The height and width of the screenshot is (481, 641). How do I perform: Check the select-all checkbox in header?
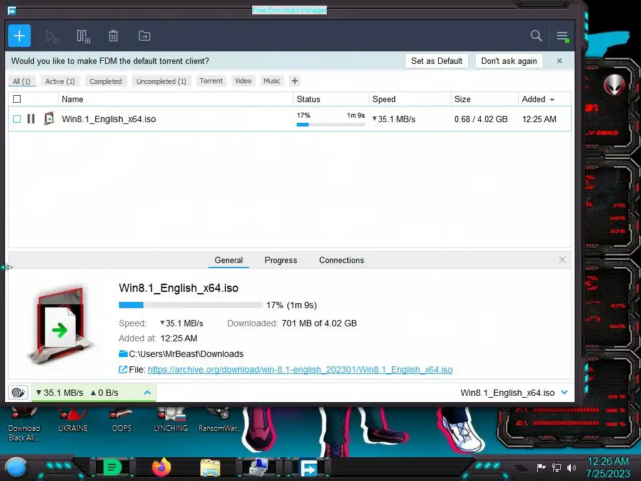click(17, 99)
